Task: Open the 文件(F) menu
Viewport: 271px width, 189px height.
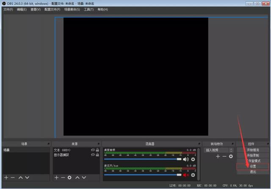Action: 8,9
